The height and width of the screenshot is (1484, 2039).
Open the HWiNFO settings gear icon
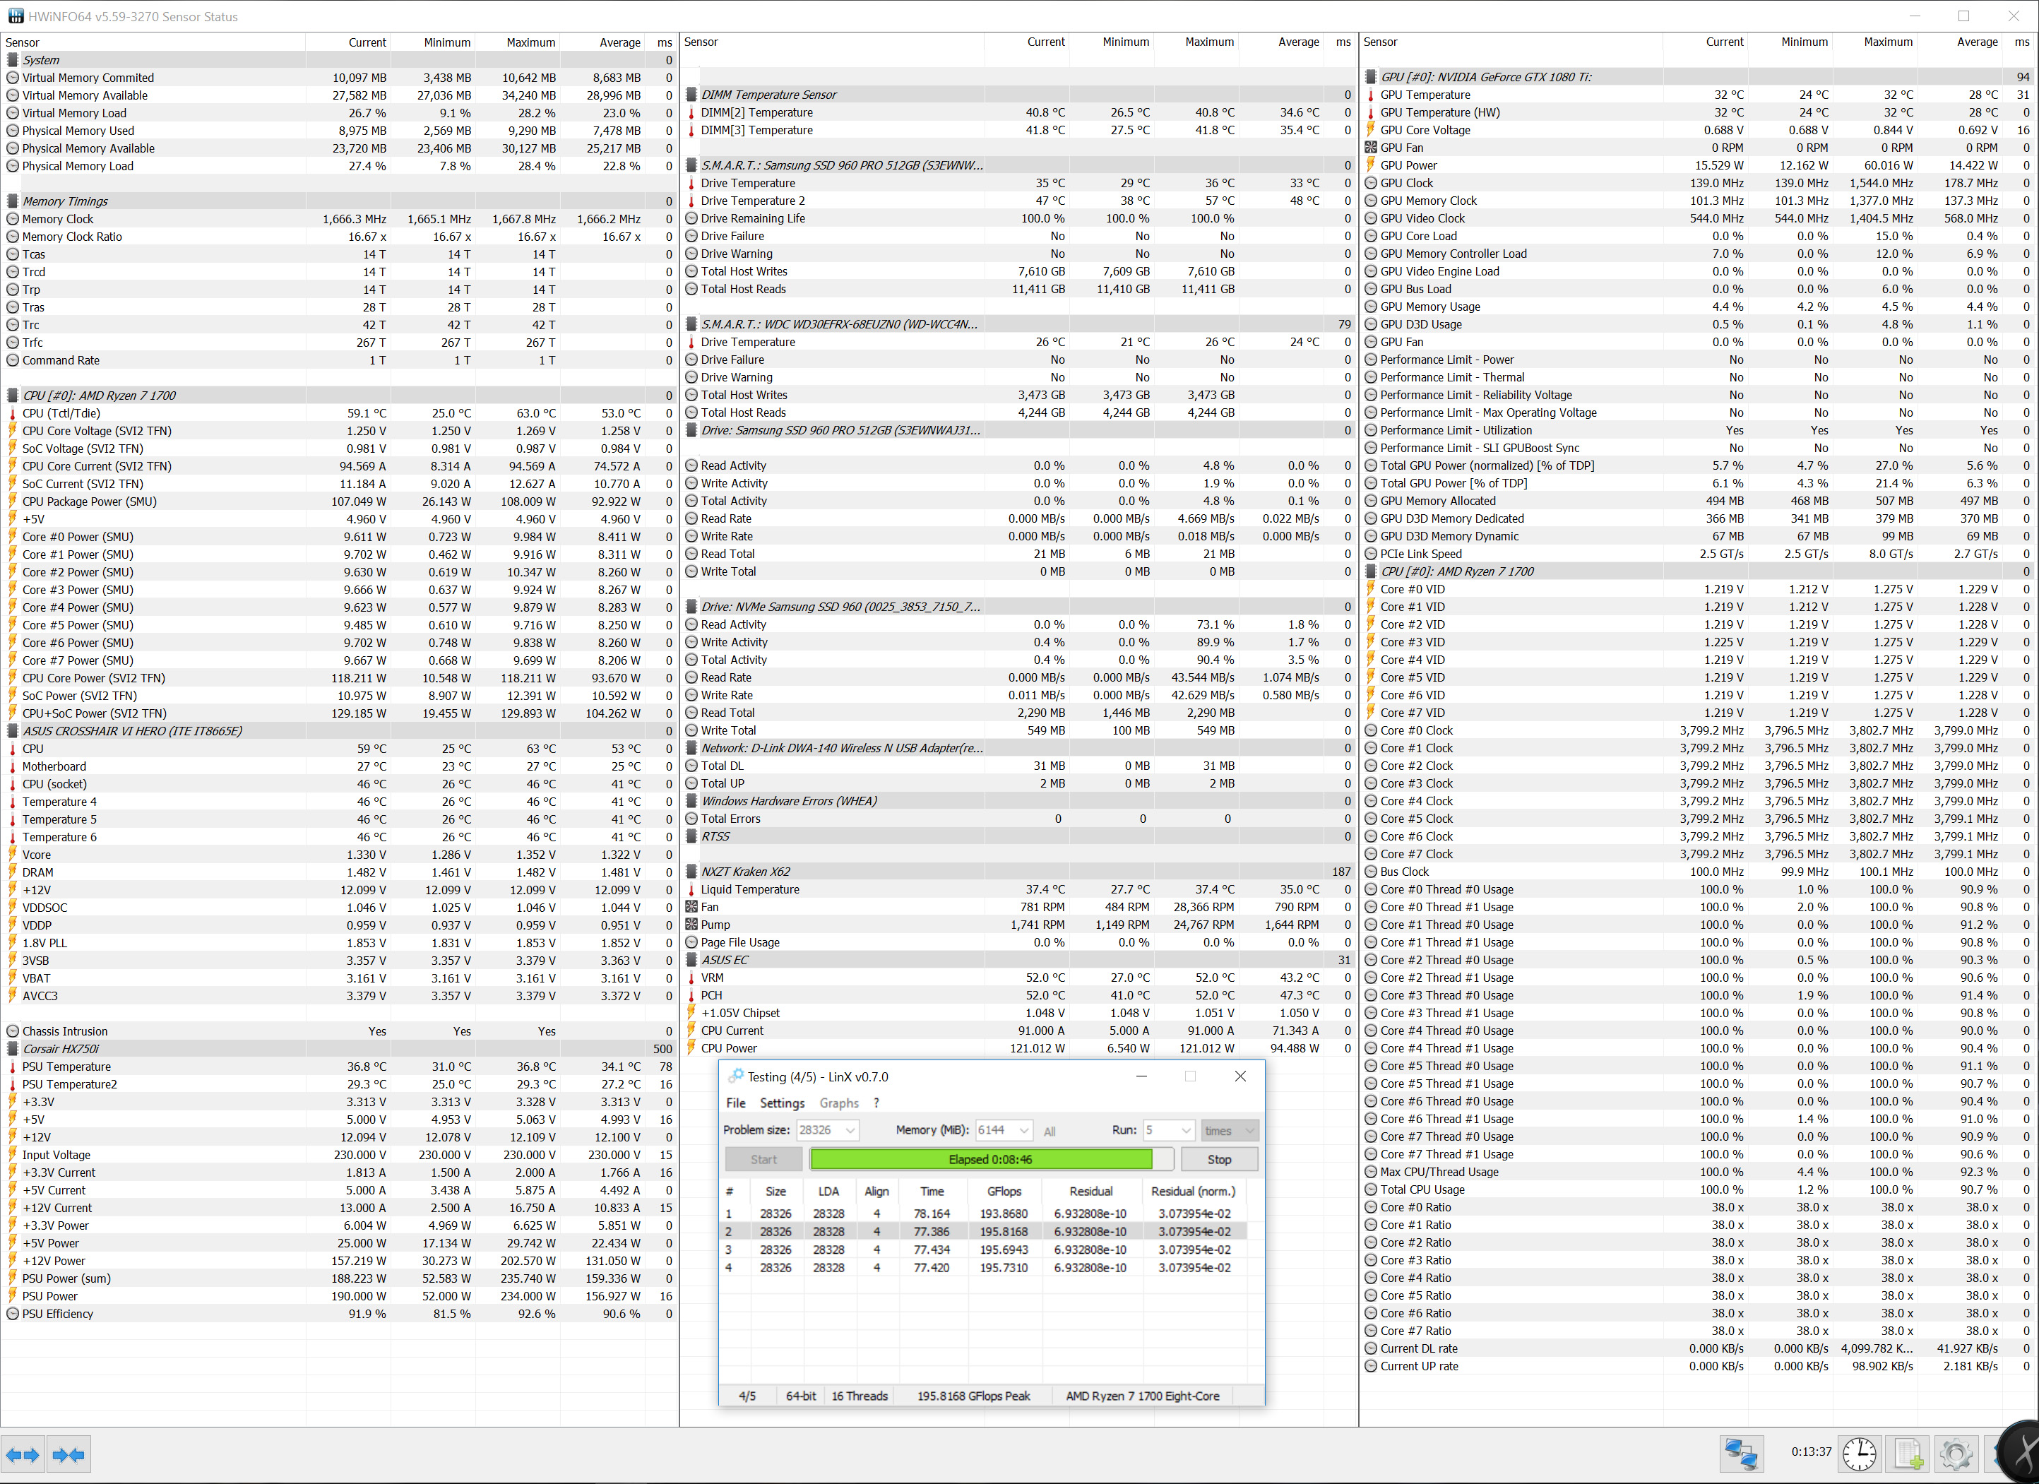coord(1956,1454)
